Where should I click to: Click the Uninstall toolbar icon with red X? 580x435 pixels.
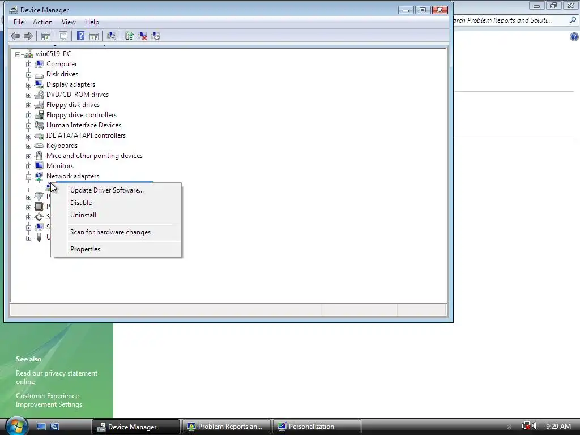tap(142, 36)
